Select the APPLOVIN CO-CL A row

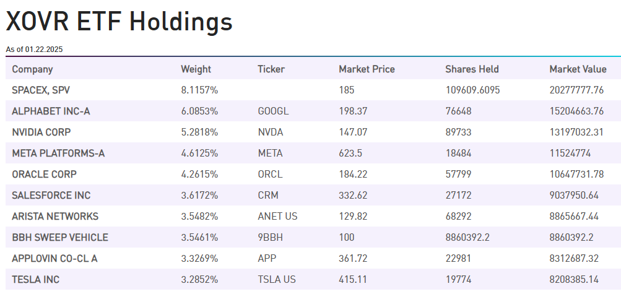click(x=54, y=259)
